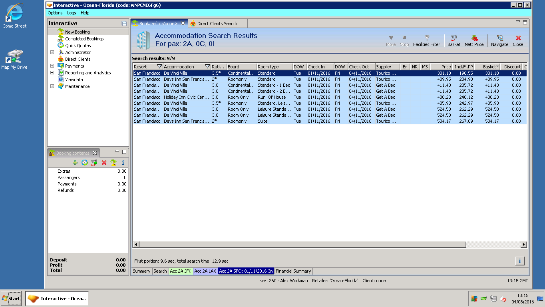Select the Da Vinci Villa row priced 485.93
This screenshot has height=307, width=545.
pyautogui.click(x=330, y=103)
